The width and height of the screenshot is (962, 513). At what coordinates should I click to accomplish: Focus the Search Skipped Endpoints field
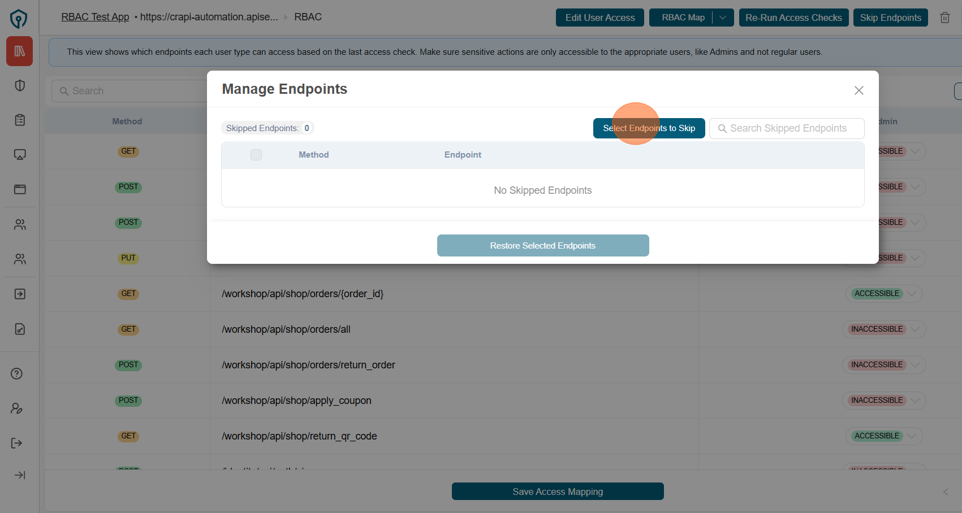click(787, 128)
